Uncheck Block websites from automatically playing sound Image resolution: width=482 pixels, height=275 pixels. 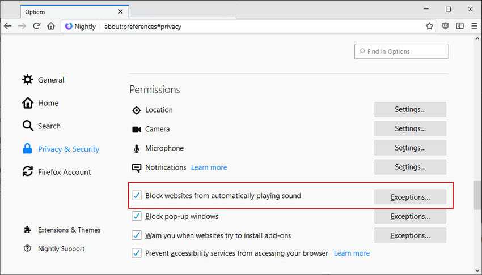pyautogui.click(x=137, y=195)
